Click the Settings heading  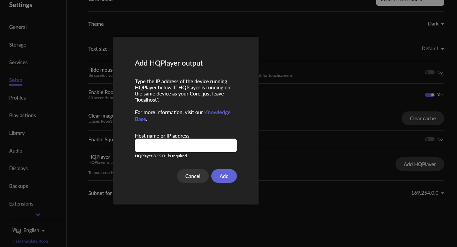(21, 5)
